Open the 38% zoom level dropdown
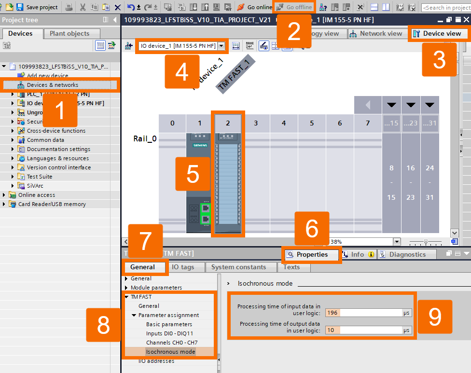The height and width of the screenshot is (373, 471). pyautogui.click(x=397, y=242)
